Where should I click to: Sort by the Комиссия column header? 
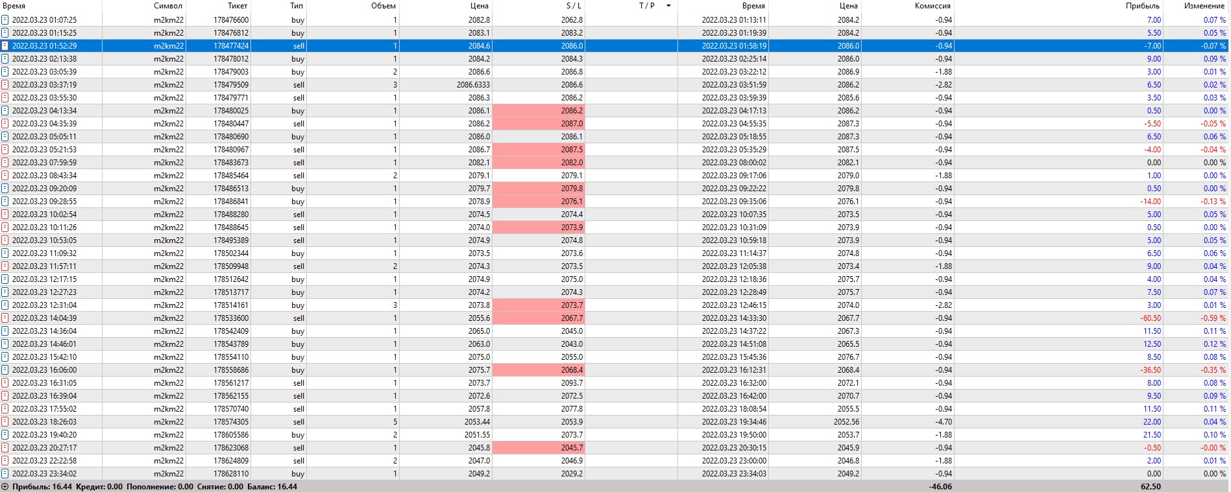932,6
